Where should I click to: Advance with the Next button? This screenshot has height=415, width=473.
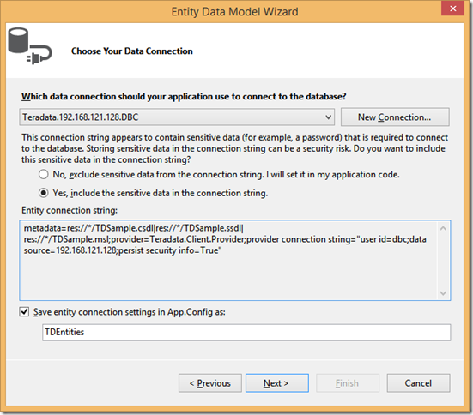tap(277, 383)
